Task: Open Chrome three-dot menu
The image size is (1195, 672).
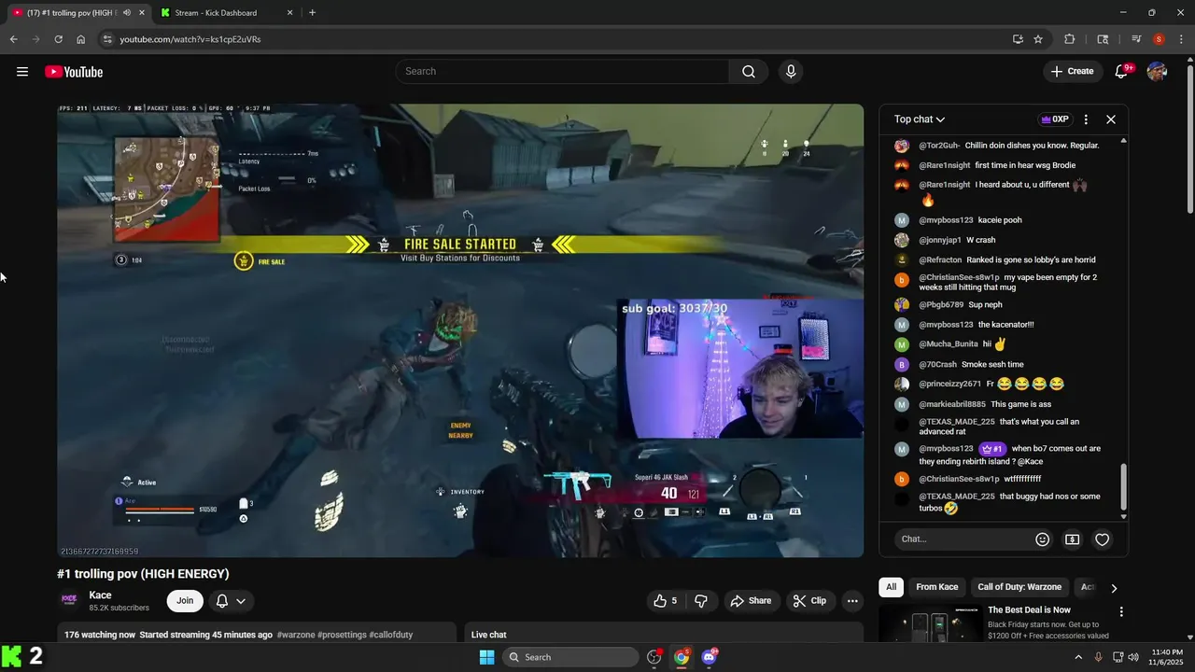Action: pyautogui.click(x=1182, y=39)
